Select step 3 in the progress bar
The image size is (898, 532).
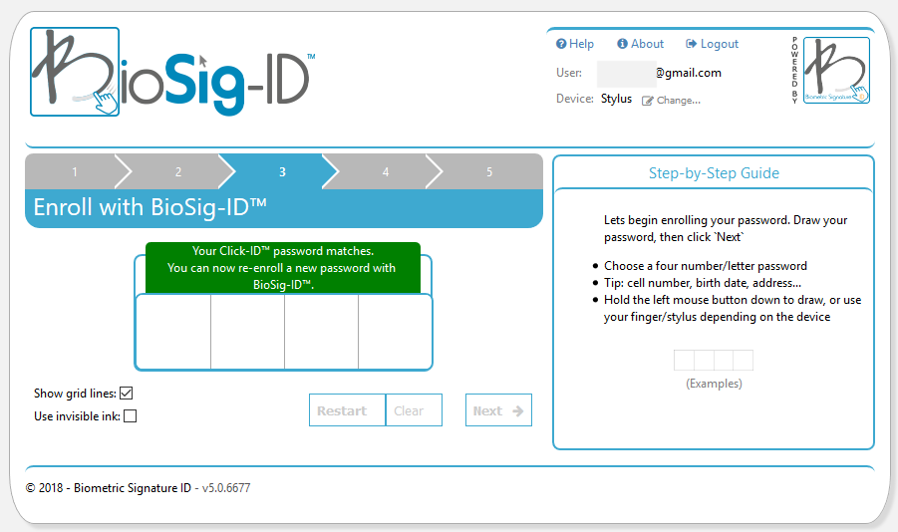tap(282, 171)
